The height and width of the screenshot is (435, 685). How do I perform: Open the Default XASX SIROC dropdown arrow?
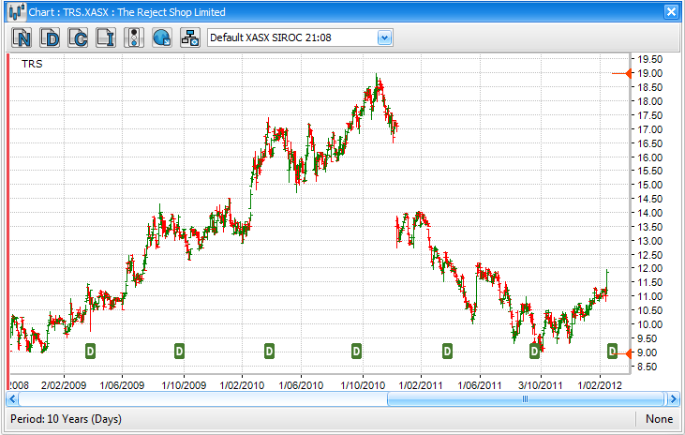click(x=384, y=38)
